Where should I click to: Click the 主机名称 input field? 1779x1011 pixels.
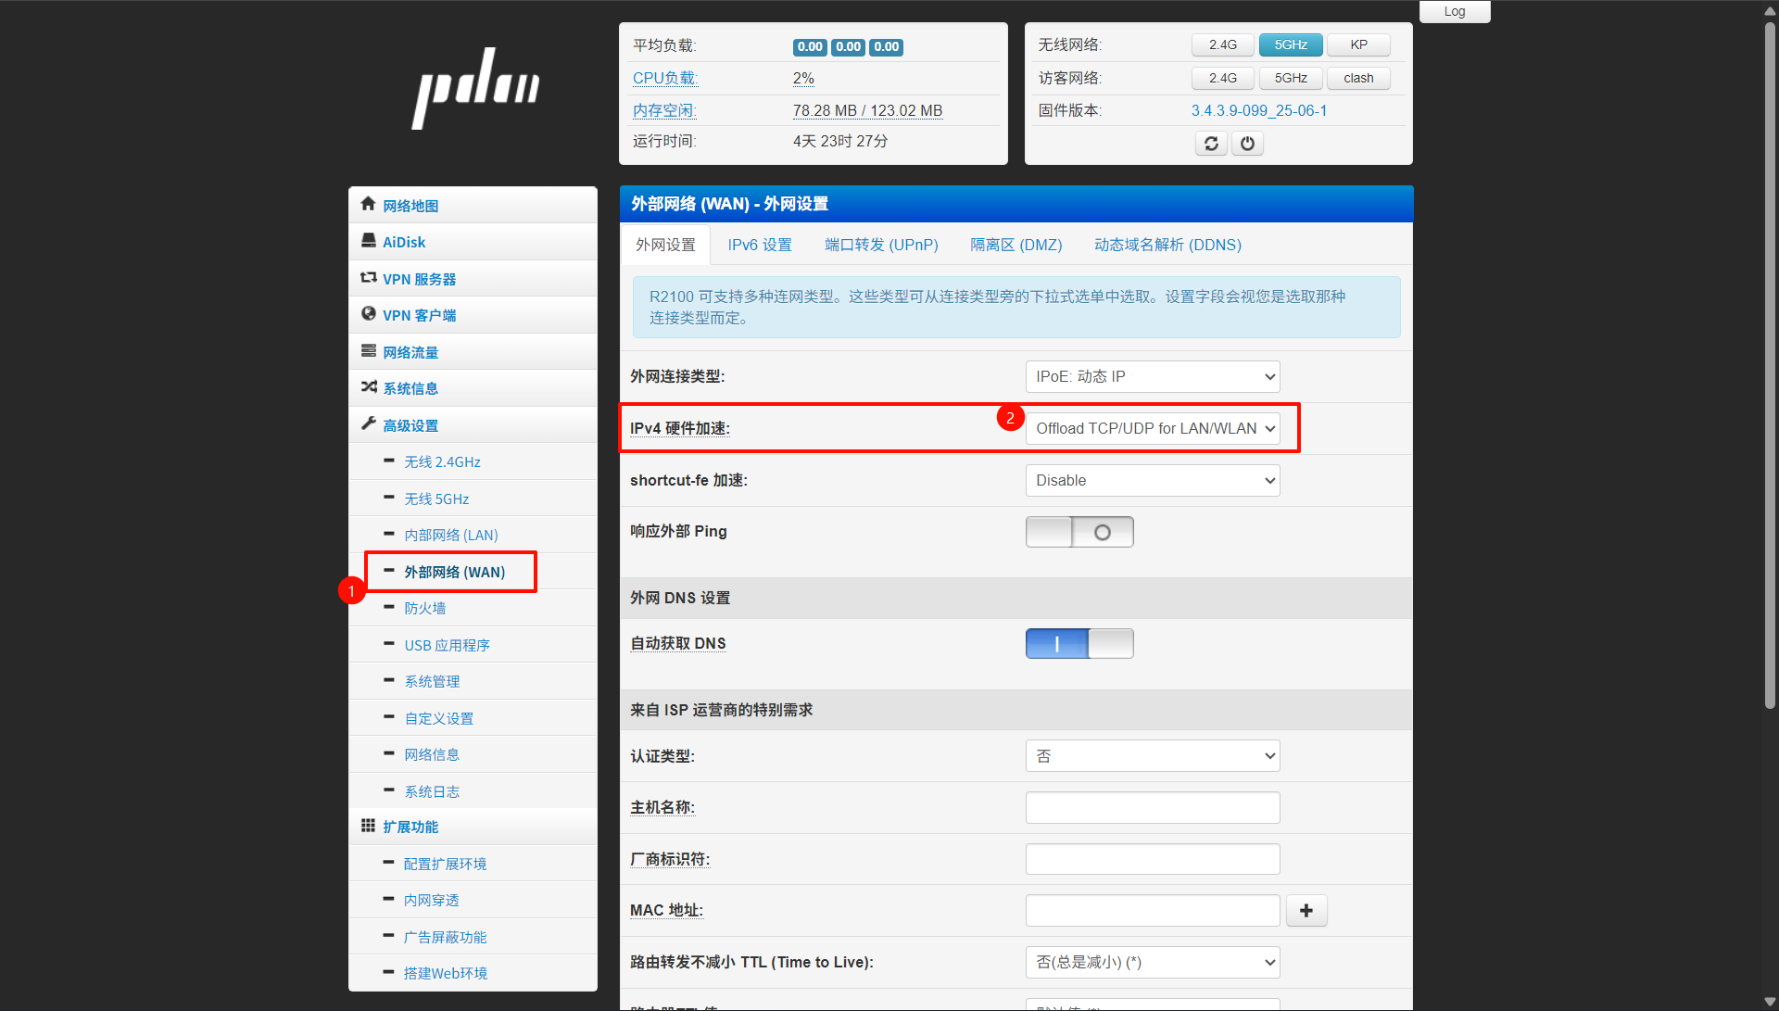tap(1152, 807)
